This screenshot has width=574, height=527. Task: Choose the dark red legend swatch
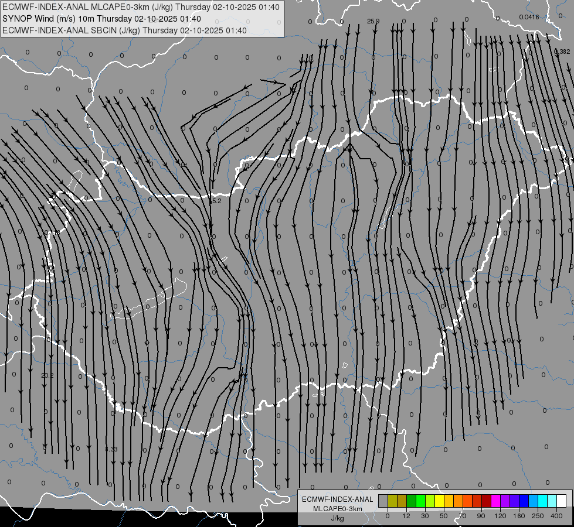(487, 501)
